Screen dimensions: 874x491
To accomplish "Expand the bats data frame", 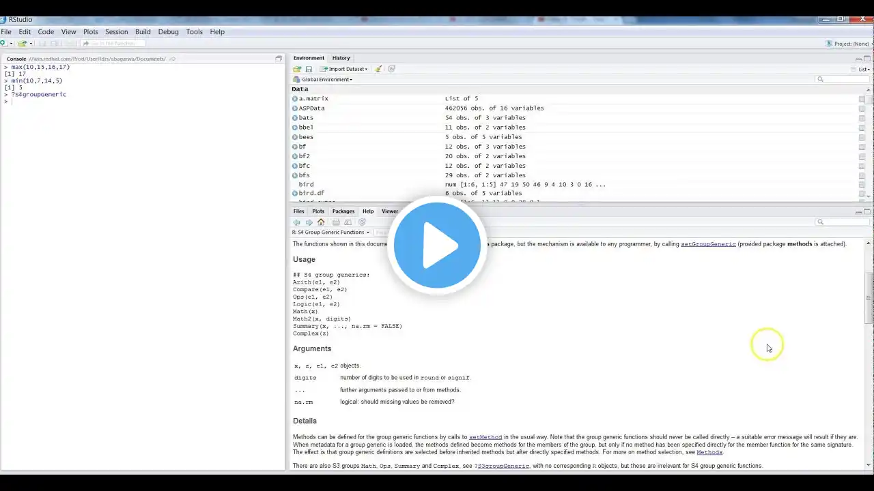I will (x=295, y=118).
